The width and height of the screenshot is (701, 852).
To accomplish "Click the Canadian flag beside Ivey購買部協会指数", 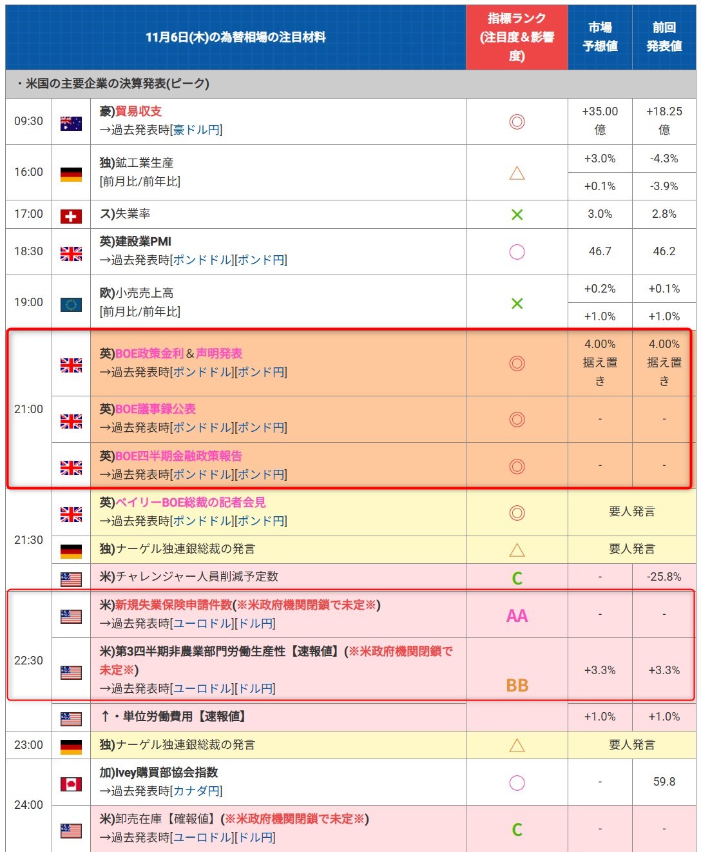I will pos(71,784).
